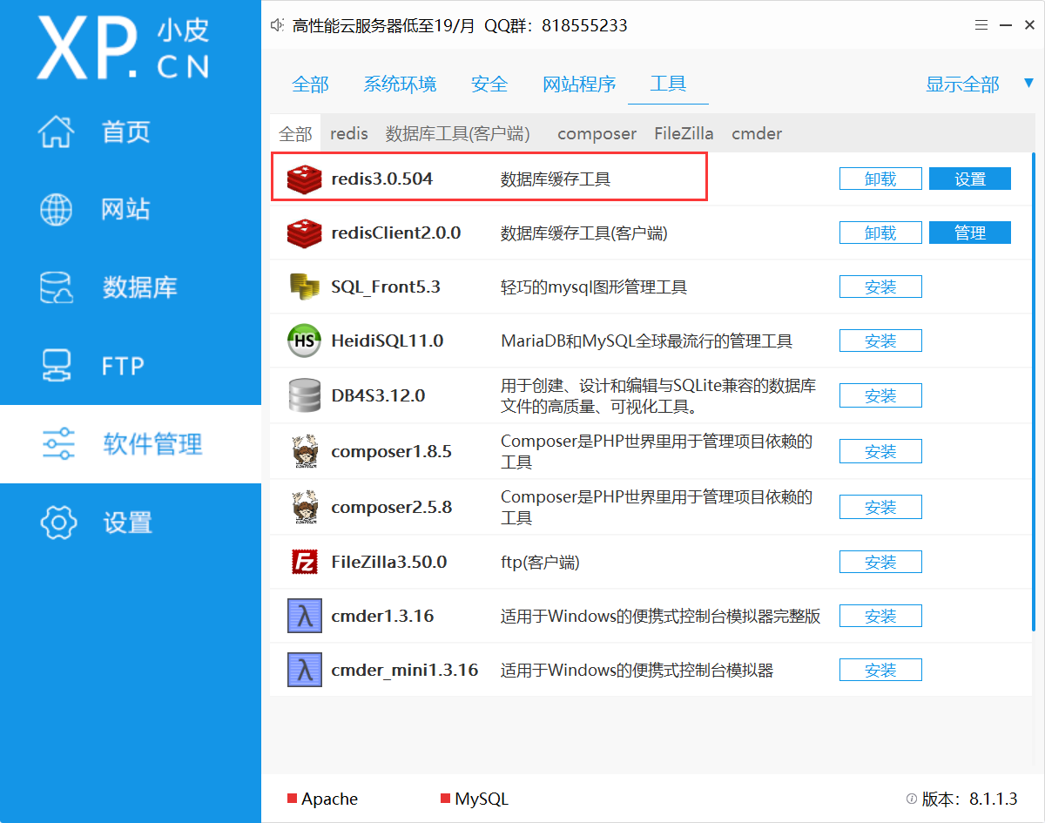Image resolution: width=1045 pixels, height=823 pixels.
Task: Uninstall redis3.0.504 via 卸载 button
Action: pos(880,179)
